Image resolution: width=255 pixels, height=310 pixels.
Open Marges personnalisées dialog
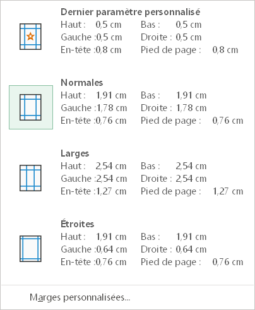pyautogui.click(x=80, y=297)
